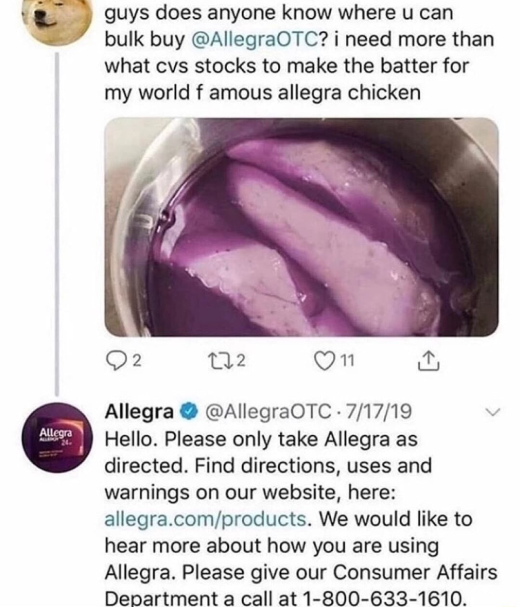Screen dimensions: 520x607
Task: Enlarge the purple batter chicken photo
Action: [301, 226]
